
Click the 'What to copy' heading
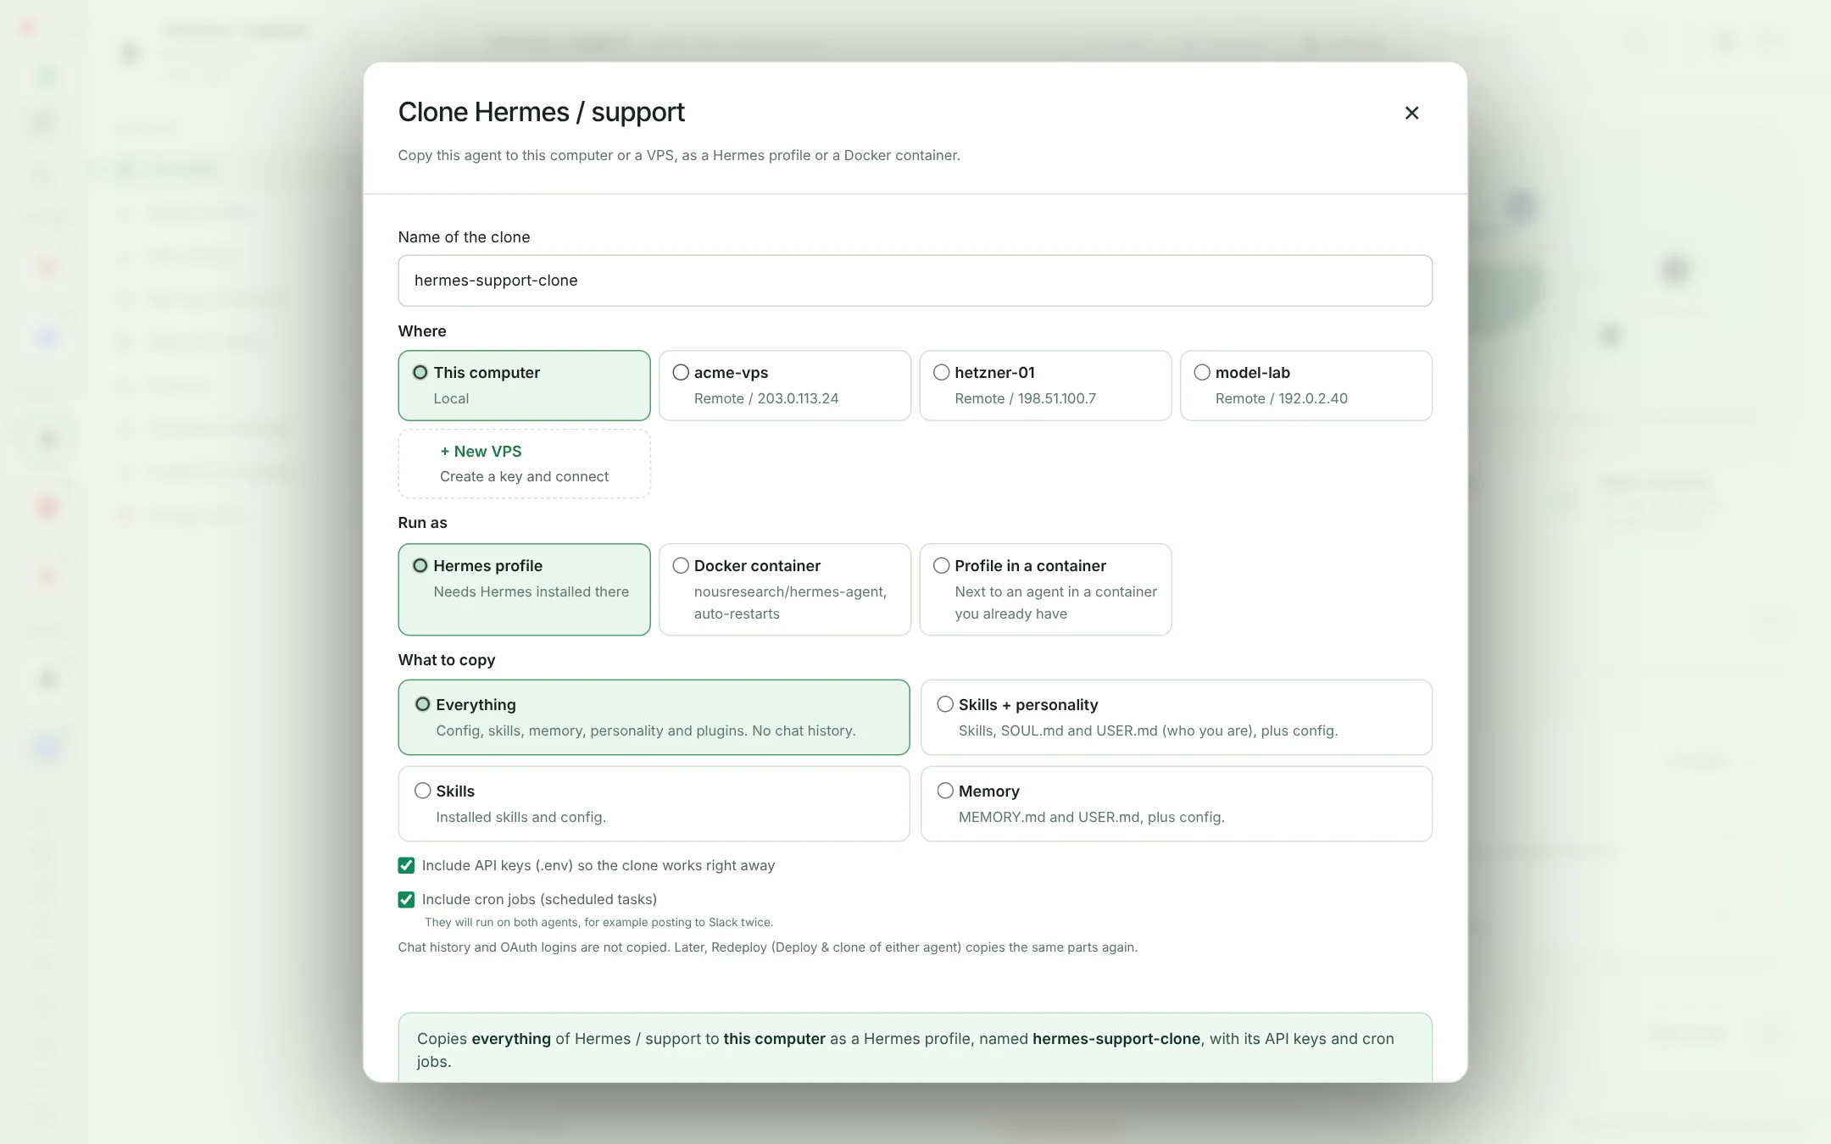[x=447, y=660]
